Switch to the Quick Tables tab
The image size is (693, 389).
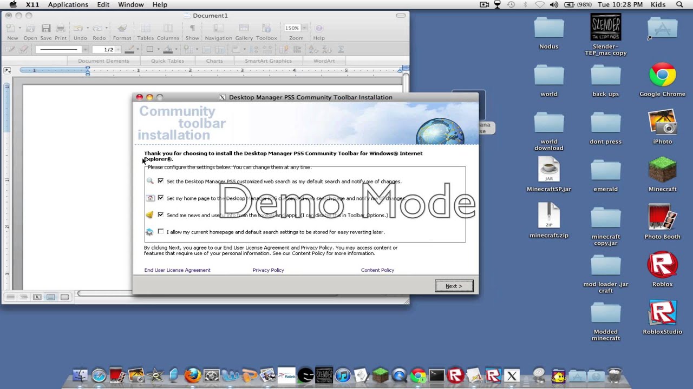click(167, 61)
